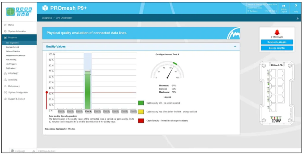The width and height of the screenshot is (303, 154).
Task: Click the Logout link
Action: click(284, 12)
